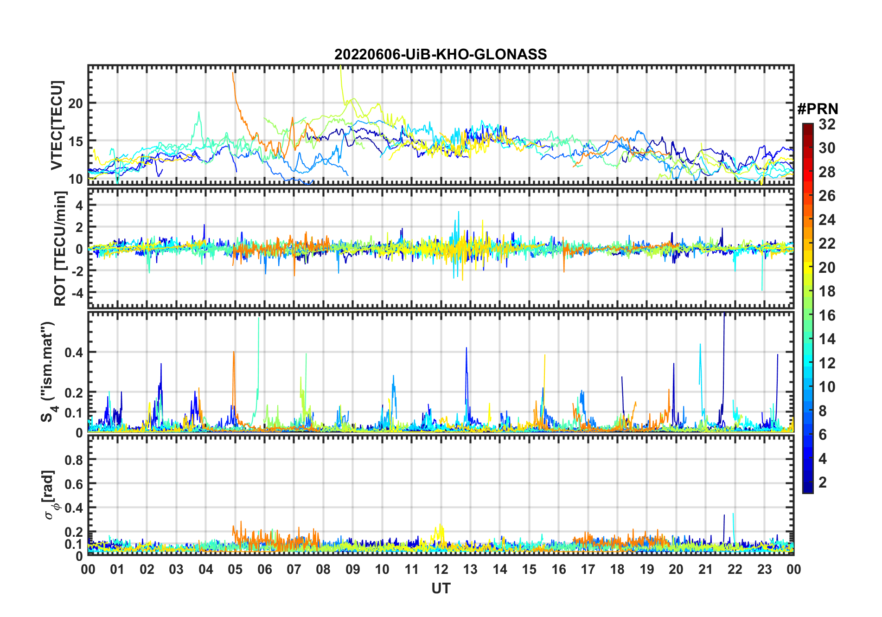Image resolution: width=882 pixels, height=617 pixels.
Task: Click colorbar tick label 2
Action: point(823,482)
